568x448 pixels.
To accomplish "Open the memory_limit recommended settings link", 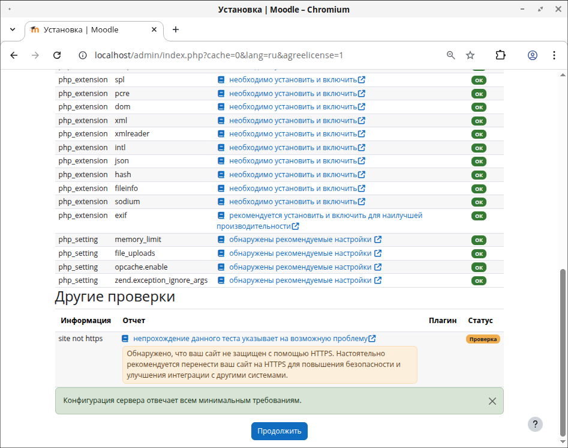I will (300, 240).
